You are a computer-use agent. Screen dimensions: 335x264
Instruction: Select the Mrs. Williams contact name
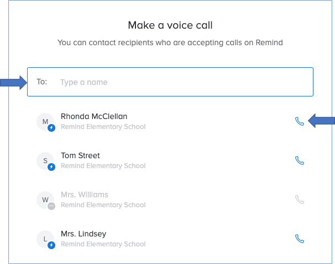[85, 195]
